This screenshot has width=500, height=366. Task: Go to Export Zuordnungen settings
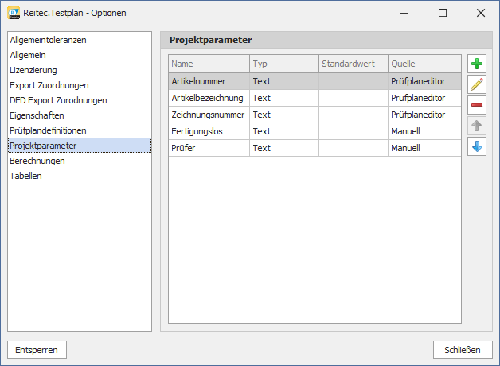[49, 85]
